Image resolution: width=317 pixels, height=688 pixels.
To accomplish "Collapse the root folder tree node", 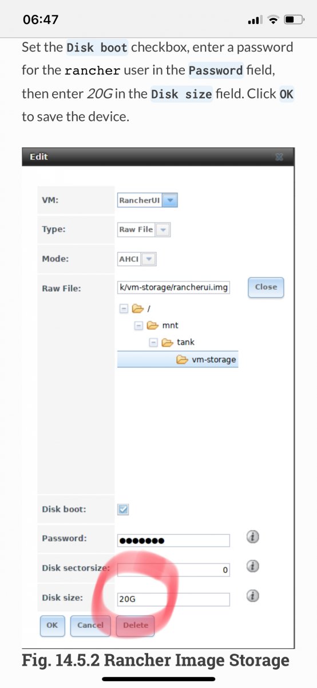I will (x=123, y=308).
